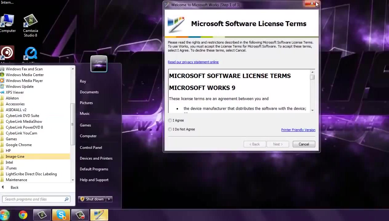Open Devices and Printers
Image resolution: width=389 pixels, height=221 pixels.
point(96,158)
